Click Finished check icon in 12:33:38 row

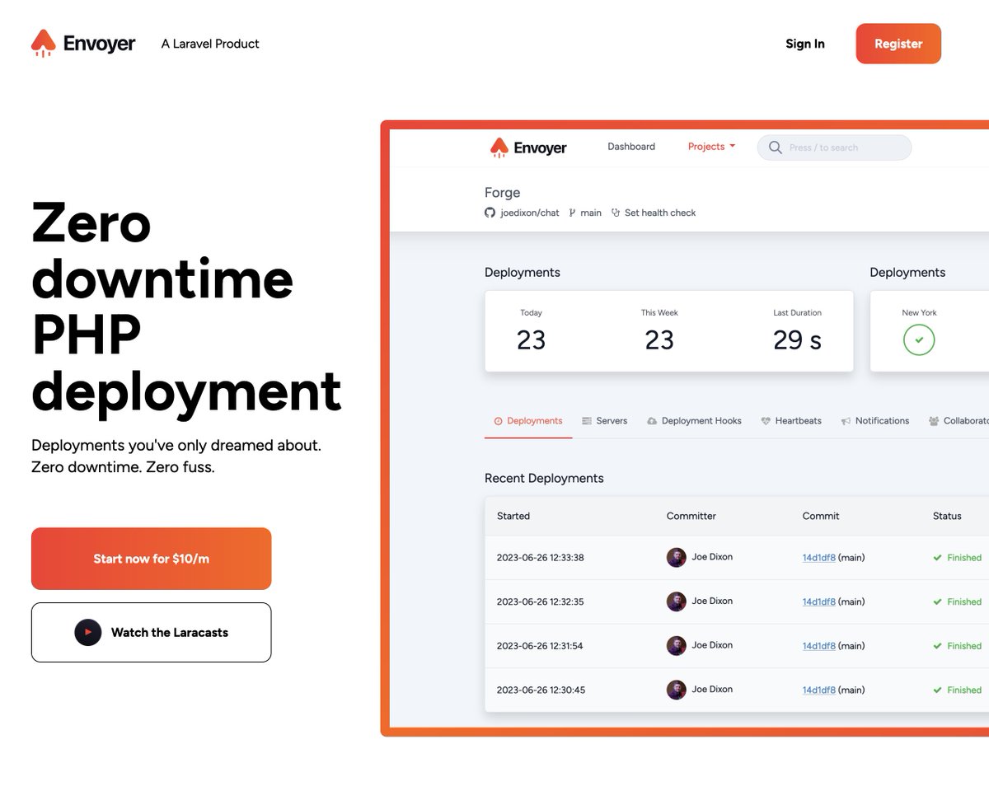[937, 558]
